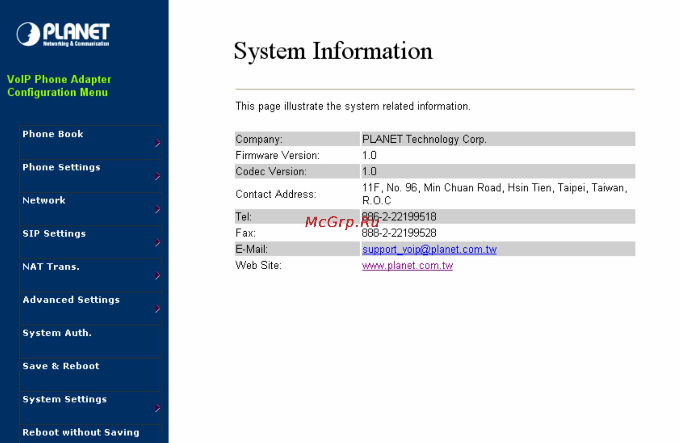This screenshot has width=680, height=443.
Task: Click the Tel number 886-2-22199518
Action: click(x=399, y=217)
